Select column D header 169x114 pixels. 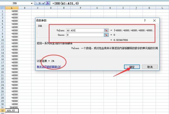pyautogui.click(x=51, y=8)
